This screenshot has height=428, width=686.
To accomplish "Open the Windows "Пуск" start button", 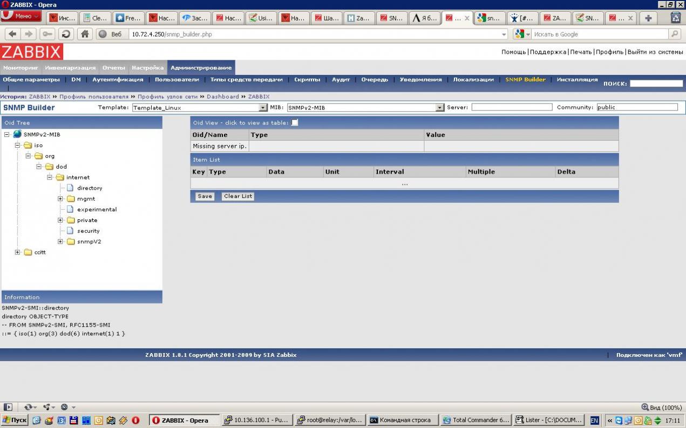I will [15, 420].
